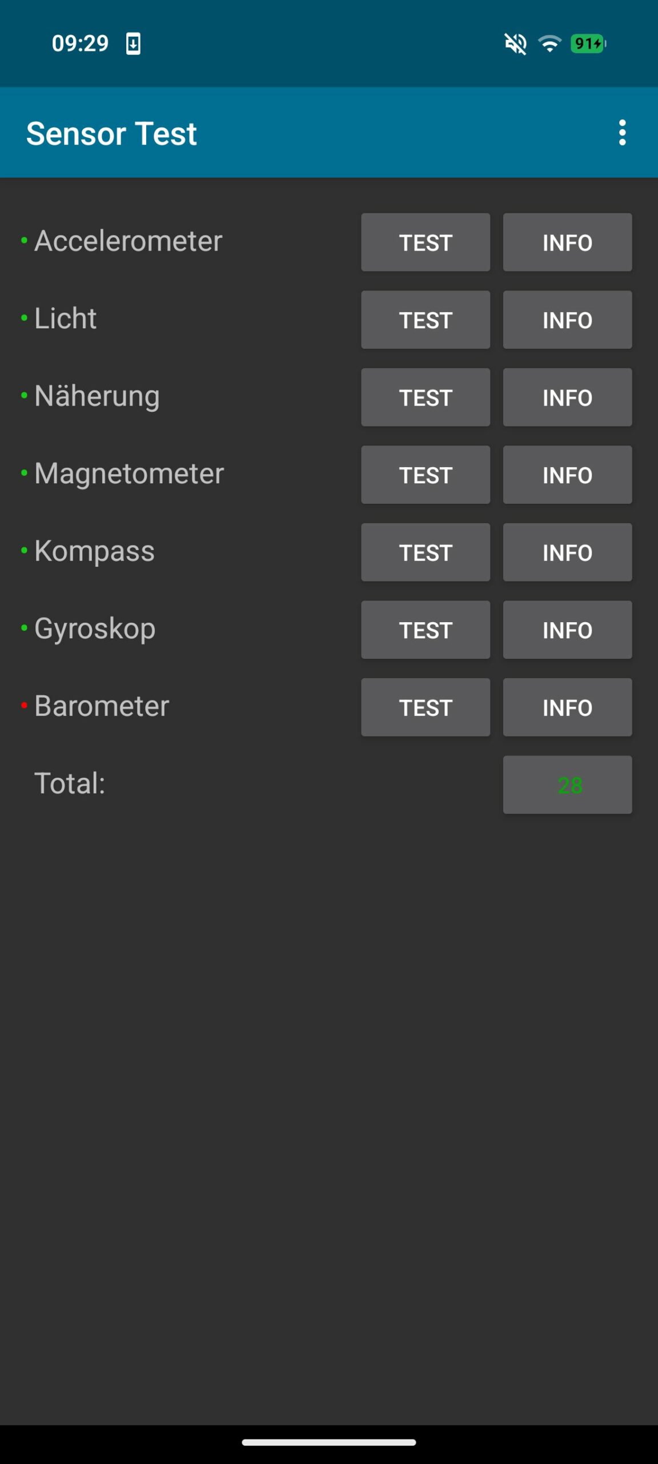The height and width of the screenshot is (1464, 658).
Task: Test the Näherung proximity sensor
Action: tap(425, 397)
